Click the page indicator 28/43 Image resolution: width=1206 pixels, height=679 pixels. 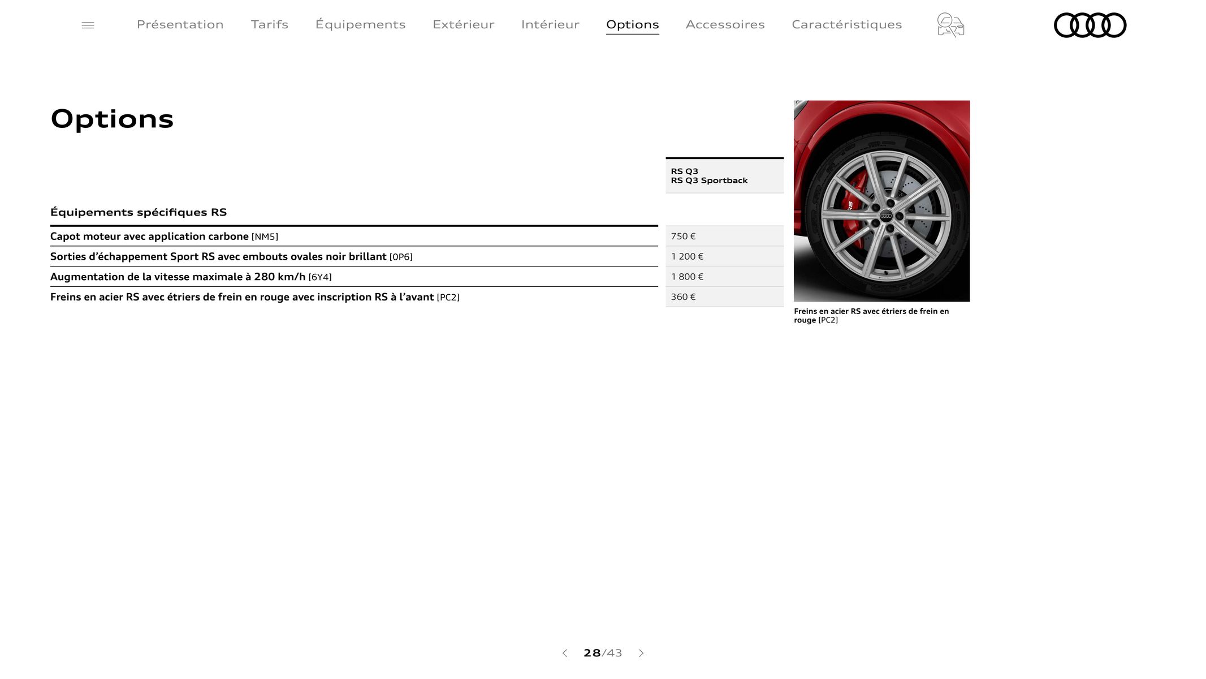tap(603, 653)
